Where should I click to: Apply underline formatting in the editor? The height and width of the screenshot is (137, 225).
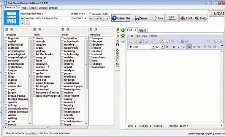184,47
